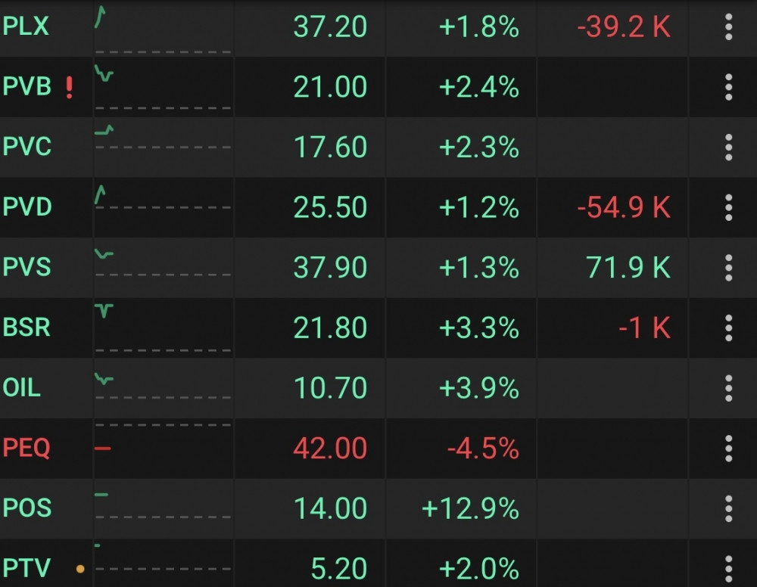Open the three-dot menu for PTV

point(728,569)
